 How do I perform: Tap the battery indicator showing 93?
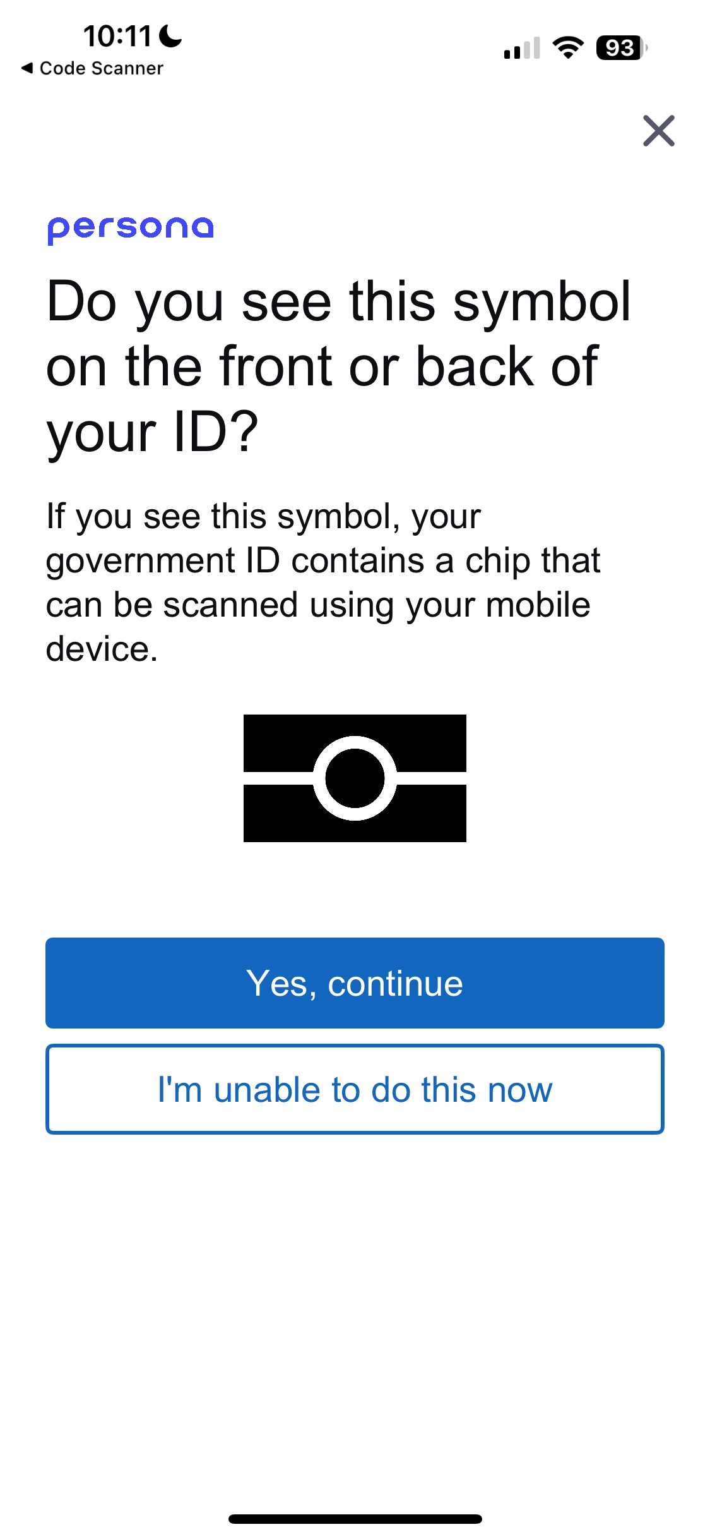coord(622,48)
